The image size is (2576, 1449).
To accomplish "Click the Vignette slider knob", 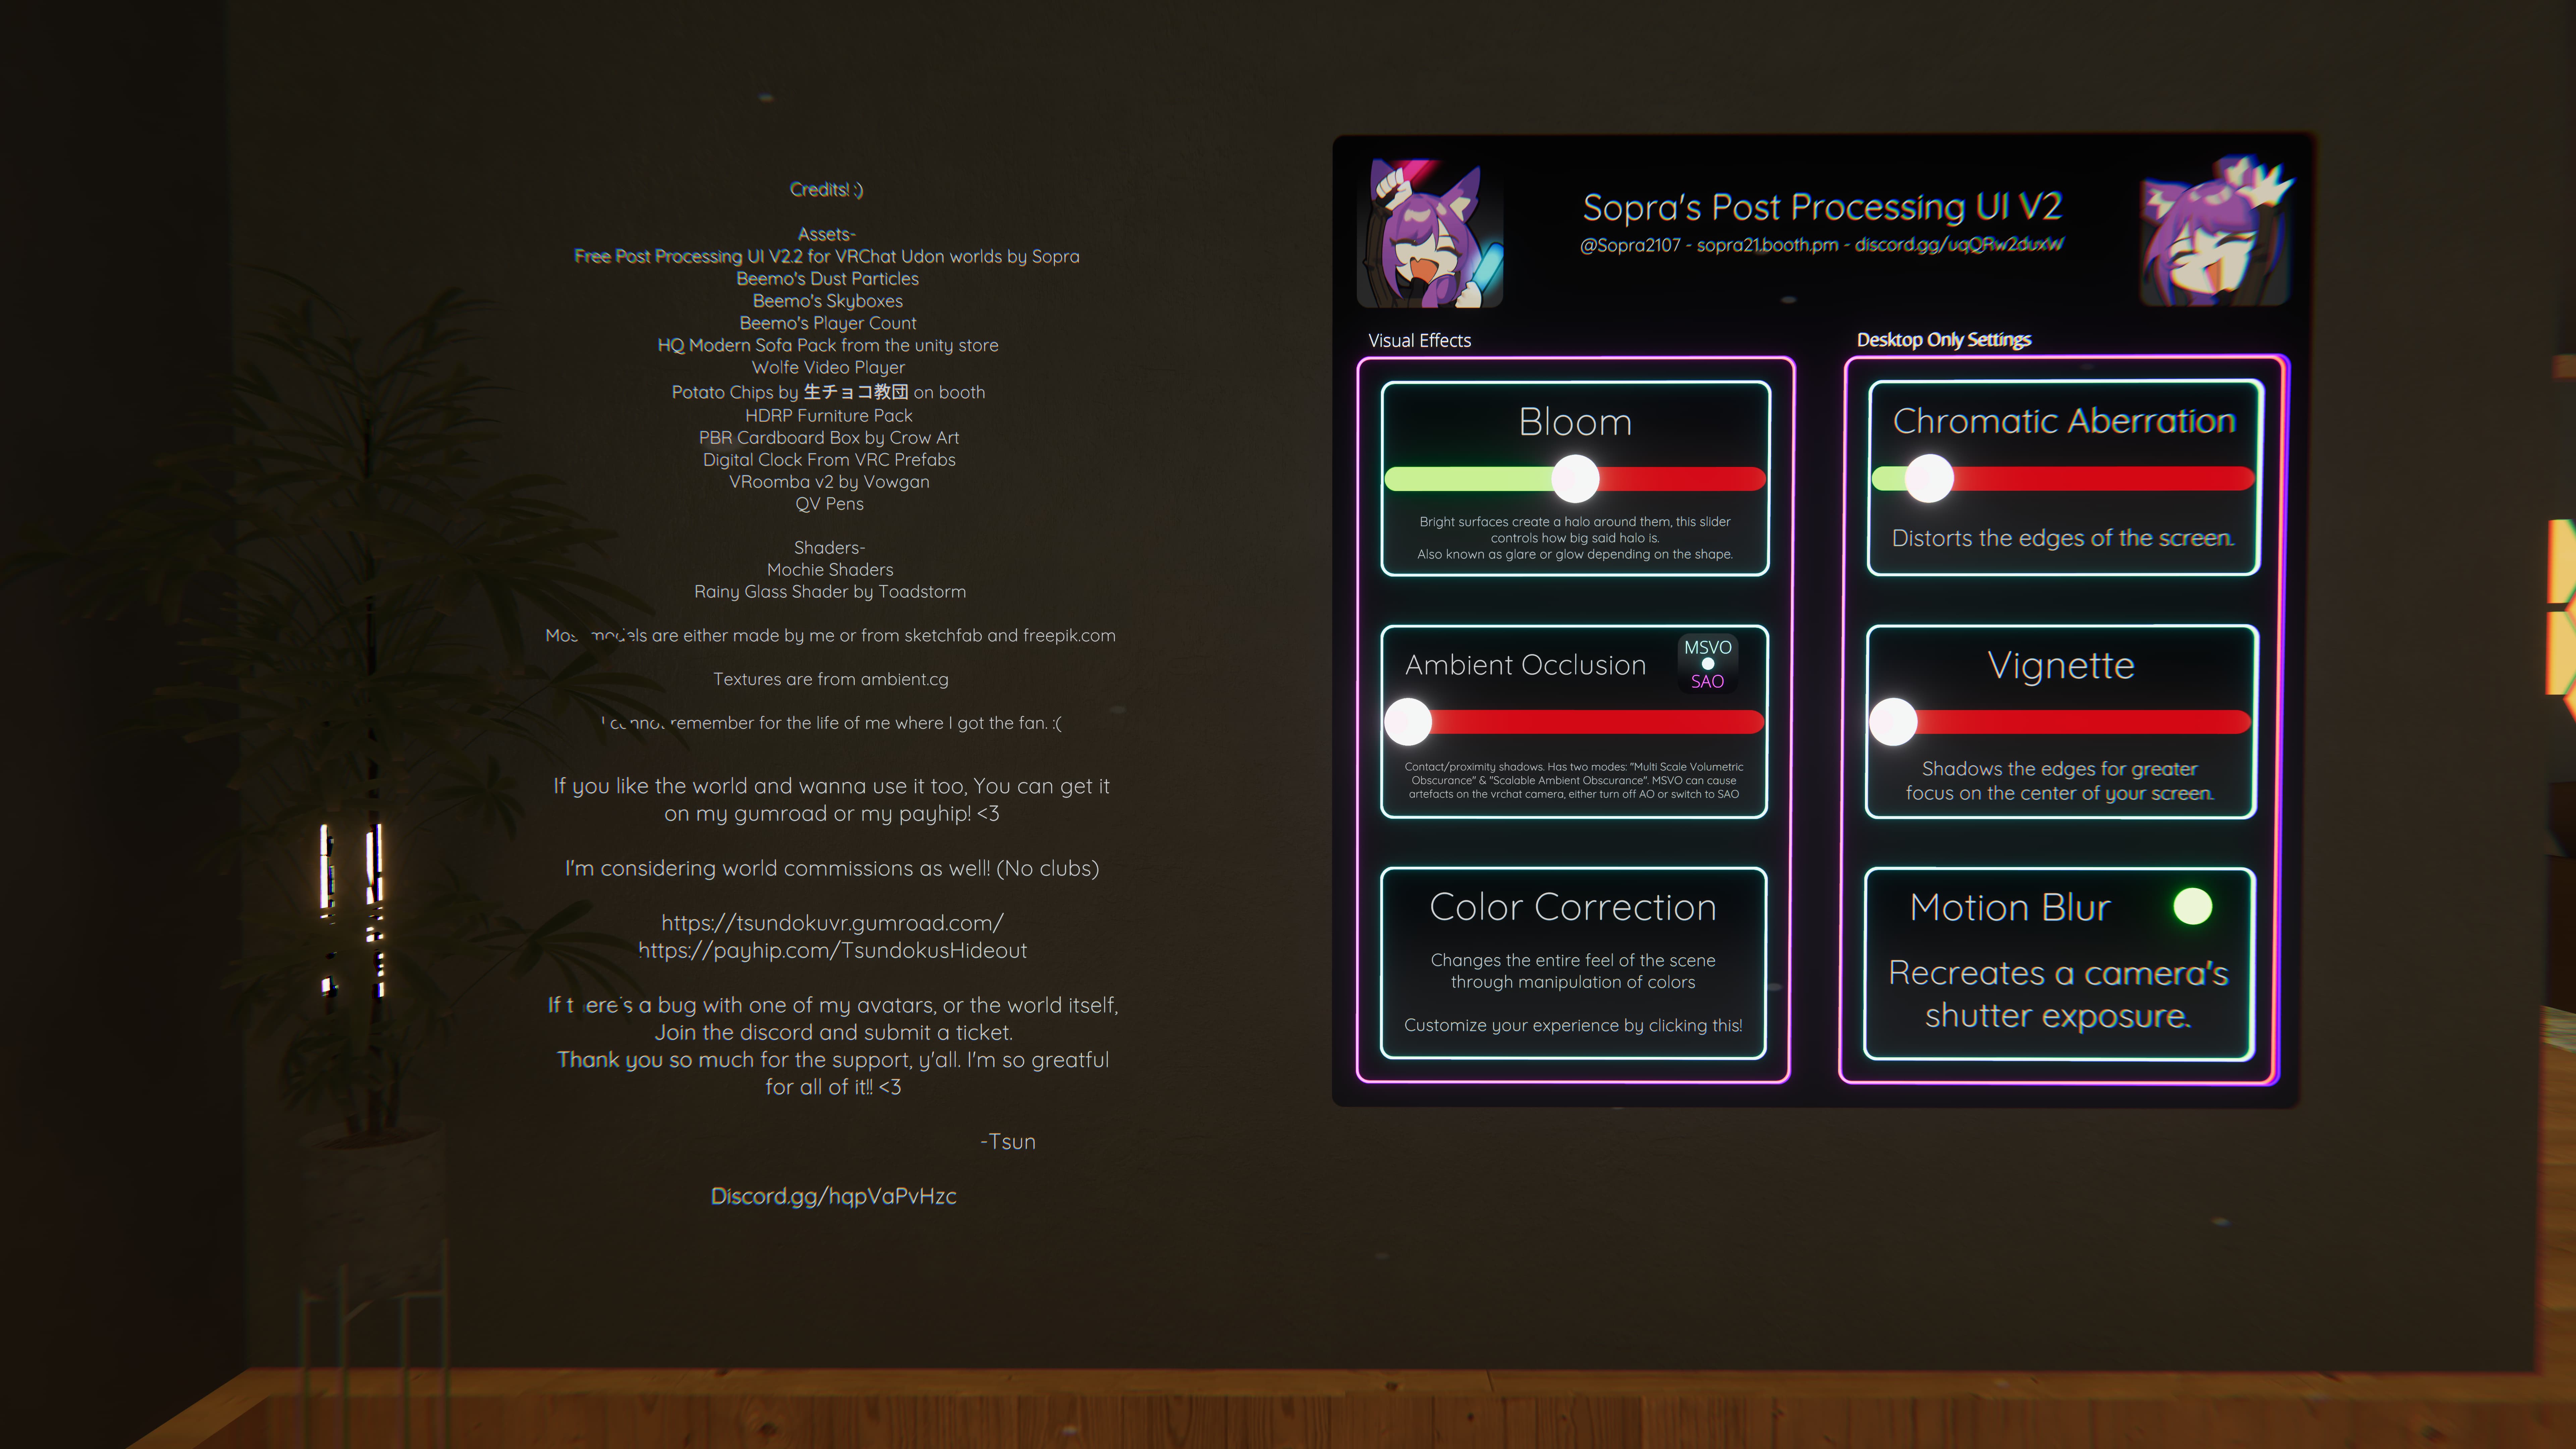I will click(1893, 722).
